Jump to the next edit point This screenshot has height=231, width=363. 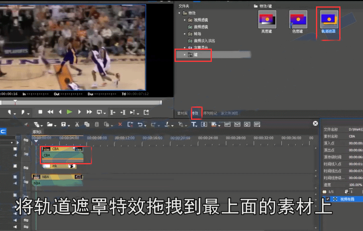pos(123,112)
